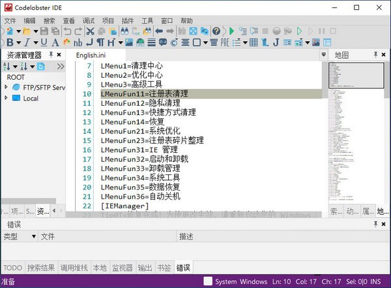Viewport: 391px width, 288px height.
Task: Click the Cut scissors icon in toolbar
Action: (90, 31)
